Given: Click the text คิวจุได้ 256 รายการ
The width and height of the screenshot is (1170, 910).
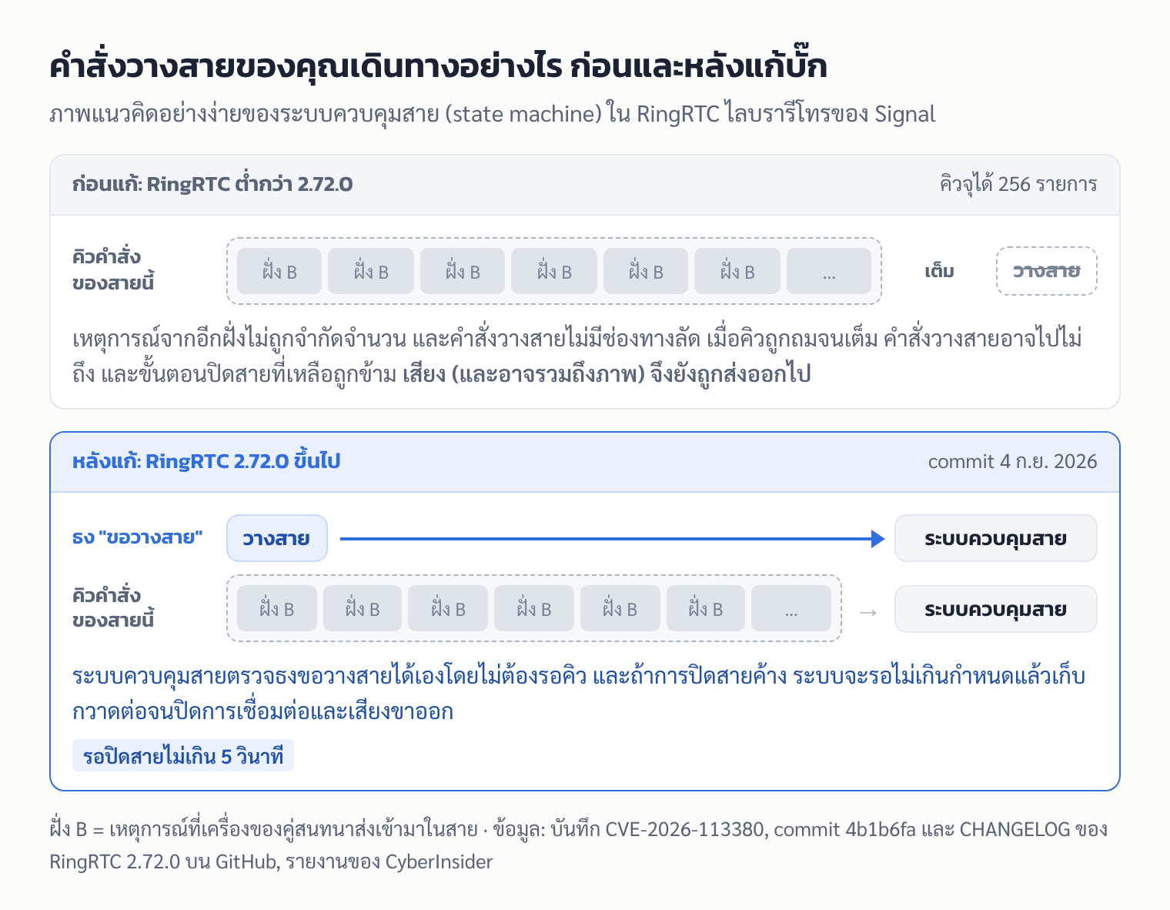Looking at the screenshot, I should (1018, 184).
